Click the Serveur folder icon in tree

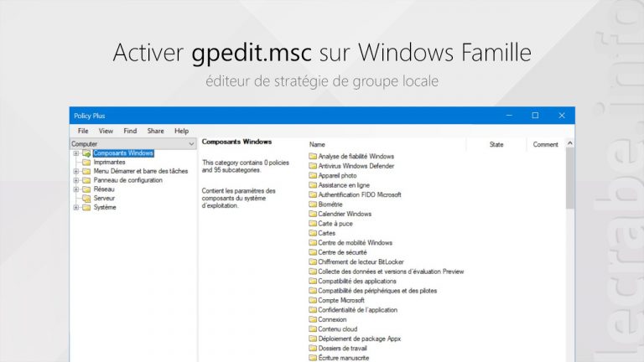[86, 199]
